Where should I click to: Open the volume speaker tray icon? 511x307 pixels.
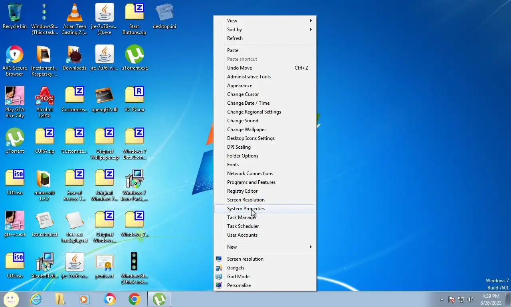pyautogui.click(x=471, y=299)
